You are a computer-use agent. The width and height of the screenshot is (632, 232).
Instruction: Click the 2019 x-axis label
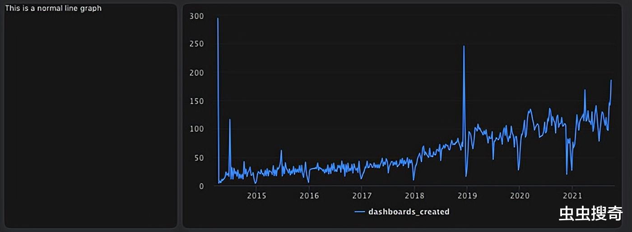467,196
